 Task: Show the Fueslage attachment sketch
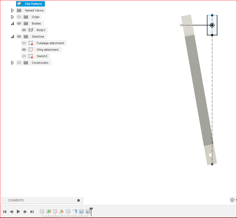click(x=24, y=43)
